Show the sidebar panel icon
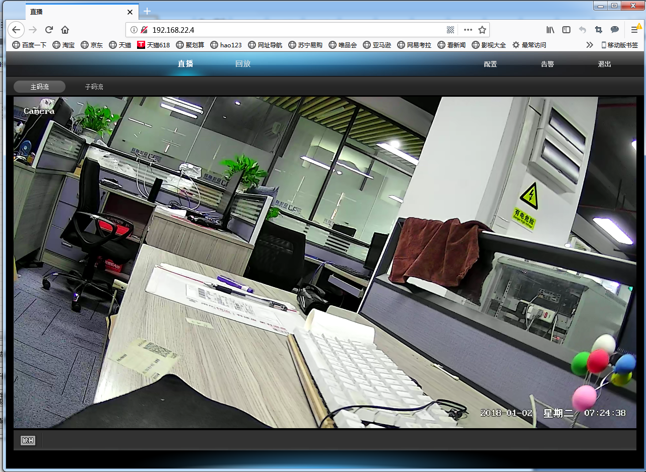Viewport: 646px width, 472px height. pos(566,30)
